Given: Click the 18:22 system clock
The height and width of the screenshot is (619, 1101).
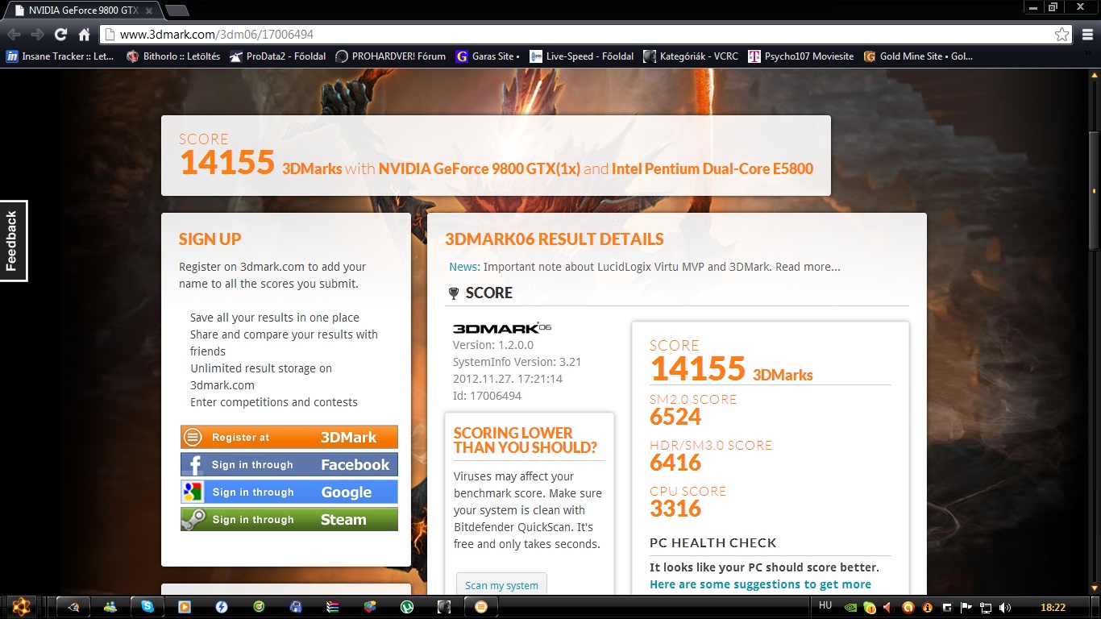Looking at the screenshot, I should (x=1053, y=608).
